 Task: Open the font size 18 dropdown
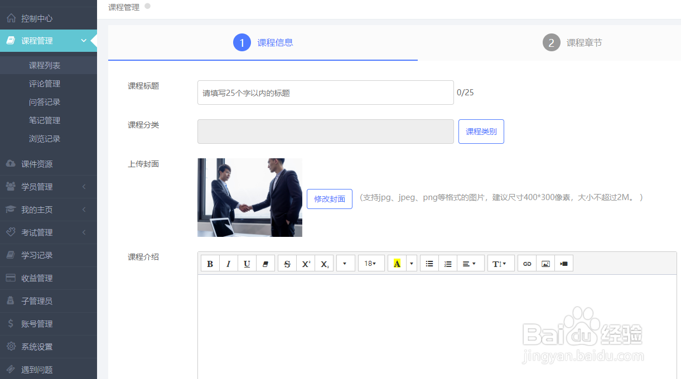click(371, 263)
